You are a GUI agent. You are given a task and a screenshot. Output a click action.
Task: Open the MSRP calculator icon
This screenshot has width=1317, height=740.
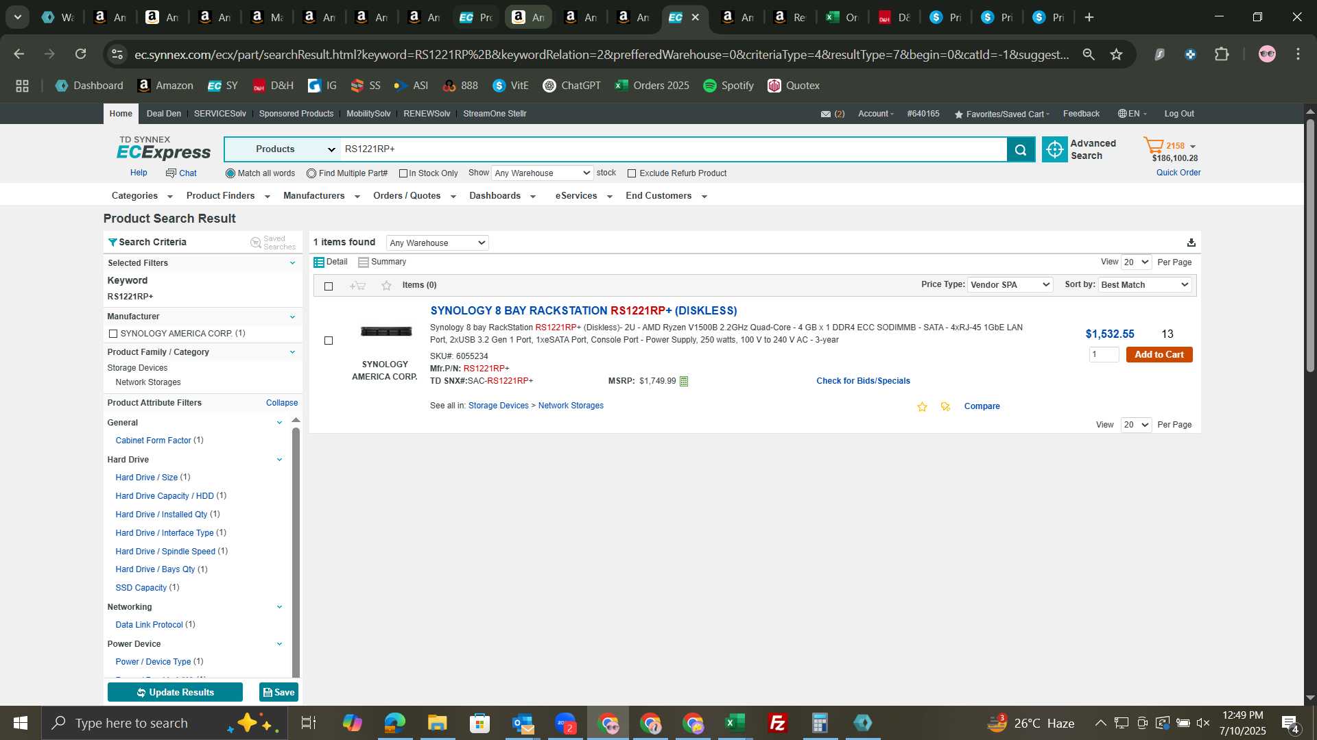[684, 381]
